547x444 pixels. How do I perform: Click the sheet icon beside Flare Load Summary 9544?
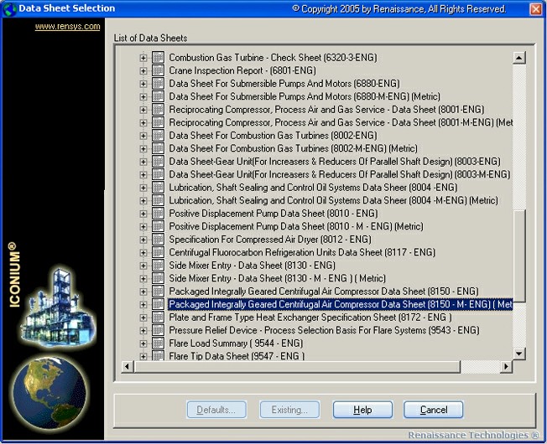pos(158,343)
